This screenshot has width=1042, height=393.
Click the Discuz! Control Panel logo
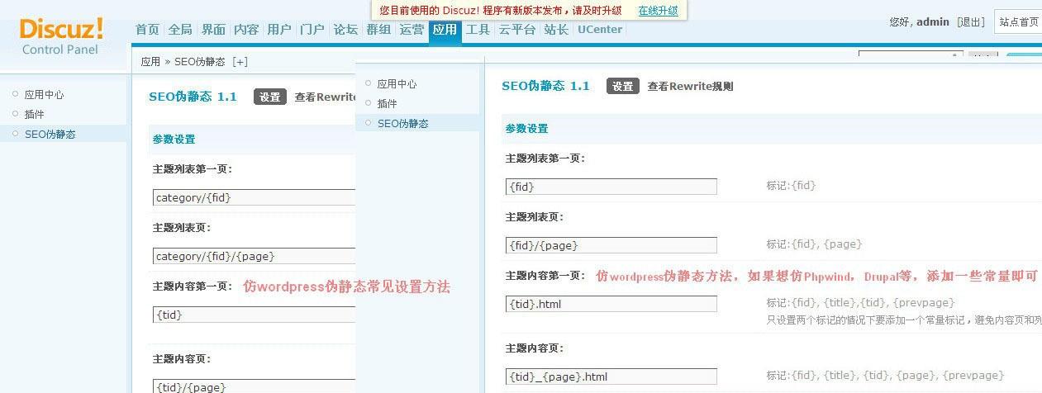tap(61, 36)
